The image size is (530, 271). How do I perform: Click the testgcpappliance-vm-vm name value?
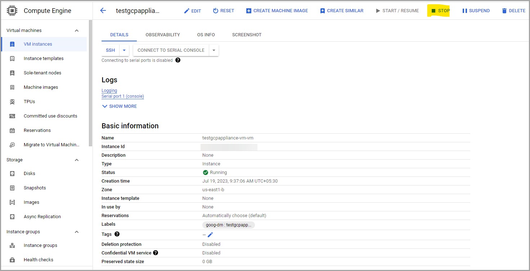click(228, 138)
